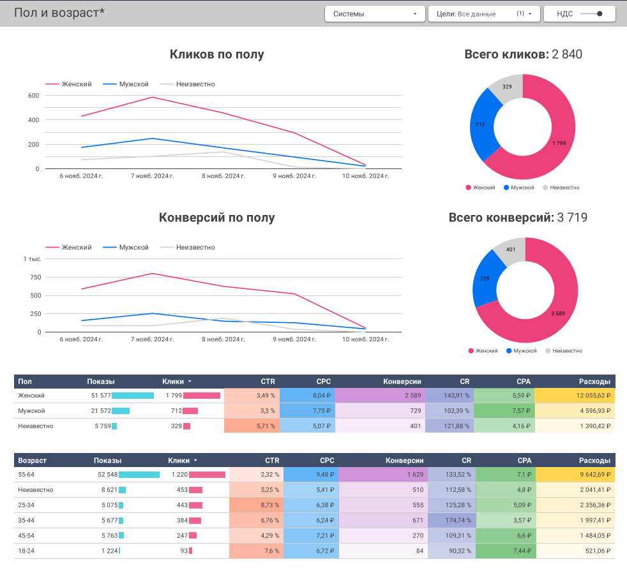The width and height of the screenshot is (627, 587).
Task: Toggle Мужской legend in conversions line chart
Action: pos(126,248)
